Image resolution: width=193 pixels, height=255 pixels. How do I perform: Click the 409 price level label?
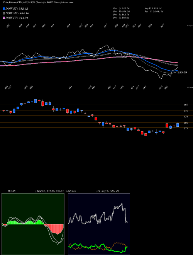tap(186, 123)
